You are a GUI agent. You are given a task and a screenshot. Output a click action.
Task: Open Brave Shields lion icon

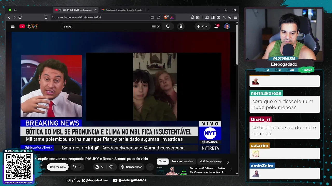click(x=166, y=17)
